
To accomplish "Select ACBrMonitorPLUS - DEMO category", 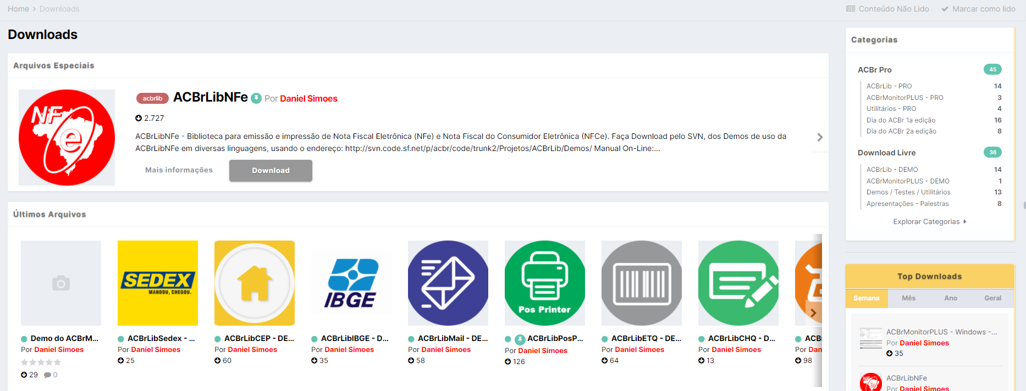I will [908, 181].
